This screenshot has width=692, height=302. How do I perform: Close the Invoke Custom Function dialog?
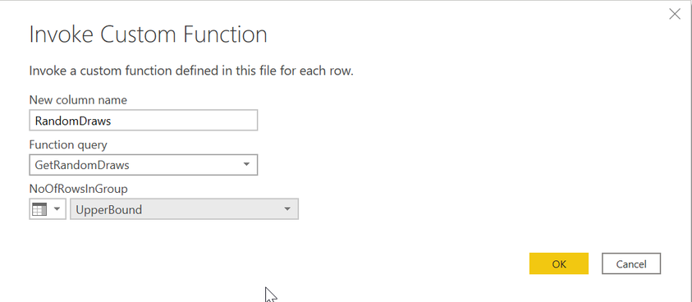pos(674,14)
